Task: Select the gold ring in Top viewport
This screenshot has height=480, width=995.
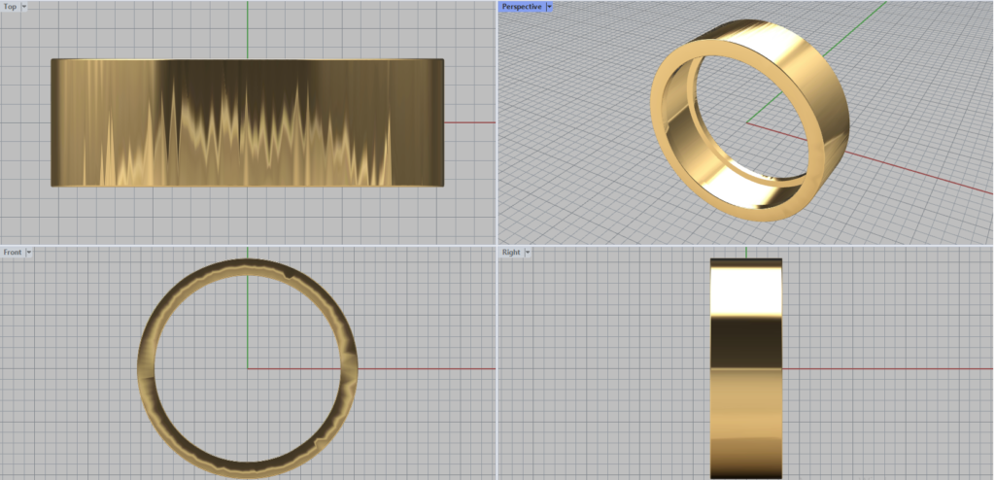Action: point(247,122)
